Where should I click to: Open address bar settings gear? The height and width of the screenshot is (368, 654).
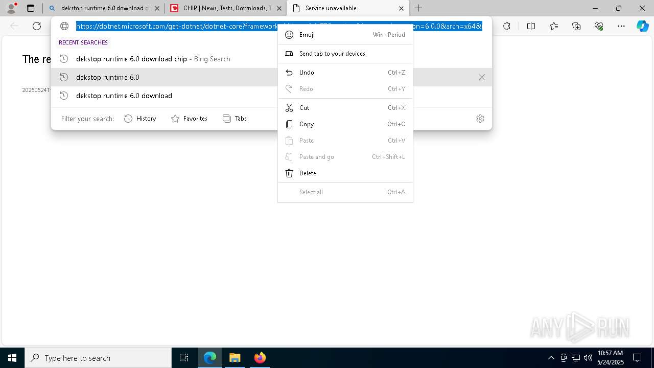(x=480, y=119)
